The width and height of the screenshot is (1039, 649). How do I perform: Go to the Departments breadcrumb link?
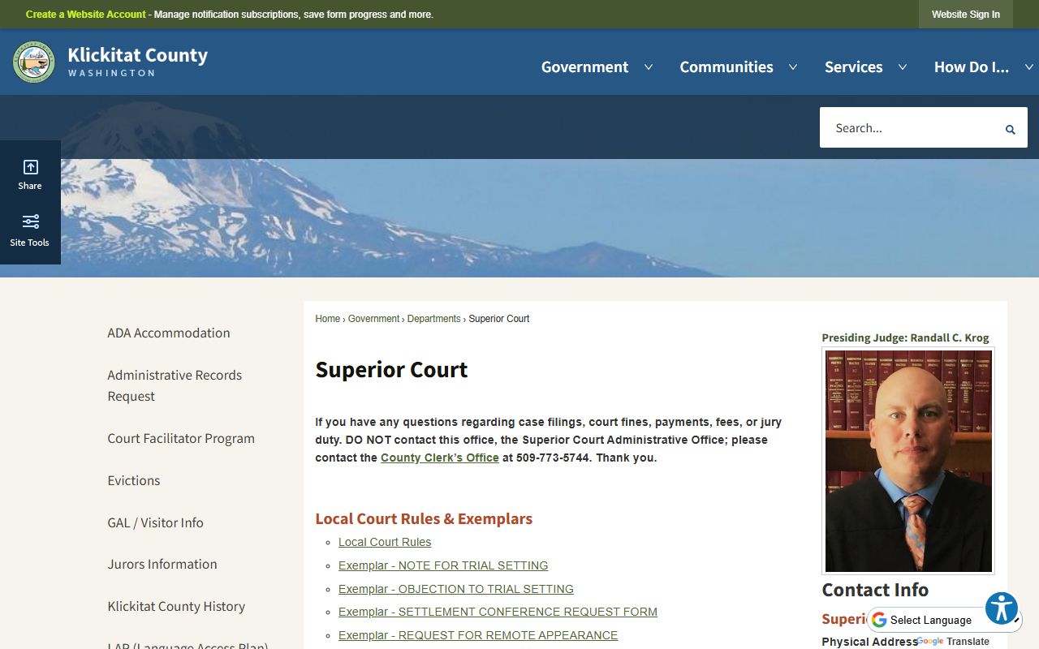(x=433, y=319)
